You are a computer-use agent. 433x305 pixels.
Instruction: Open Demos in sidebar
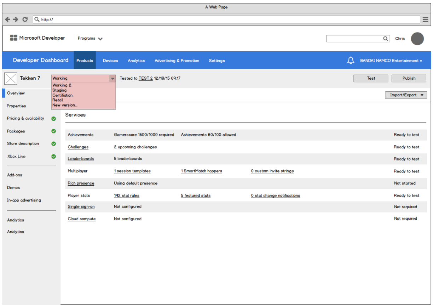[x=13, y=188]
